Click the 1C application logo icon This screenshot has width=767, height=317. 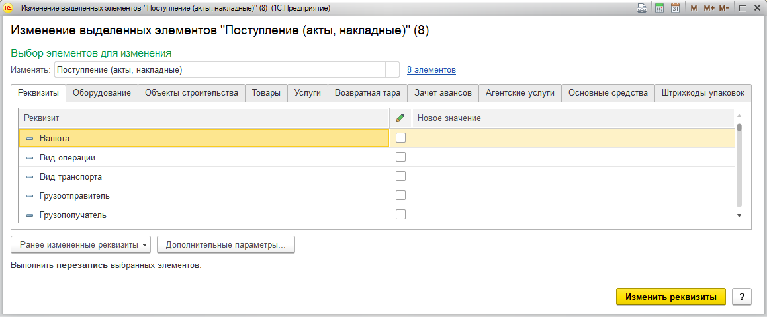tap(8, 8)
